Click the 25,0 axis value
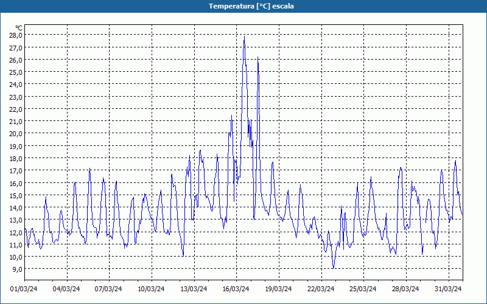This screenshot has width=487, height=304. click(16, 72)
